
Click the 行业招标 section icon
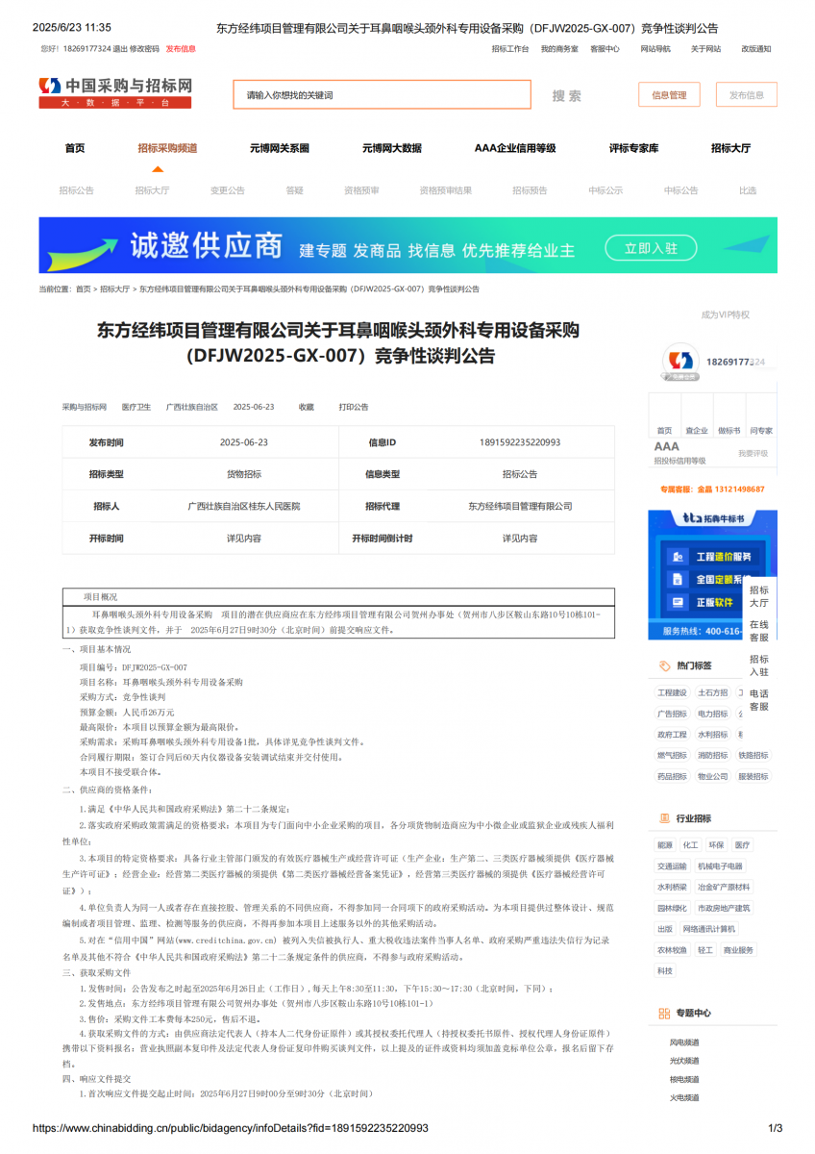[x=664, y=818]
